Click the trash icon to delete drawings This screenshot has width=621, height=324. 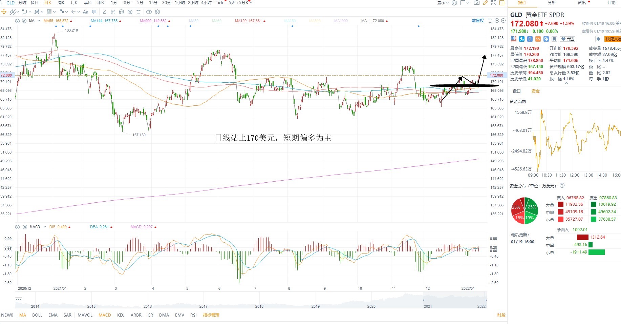pos(138,12)
